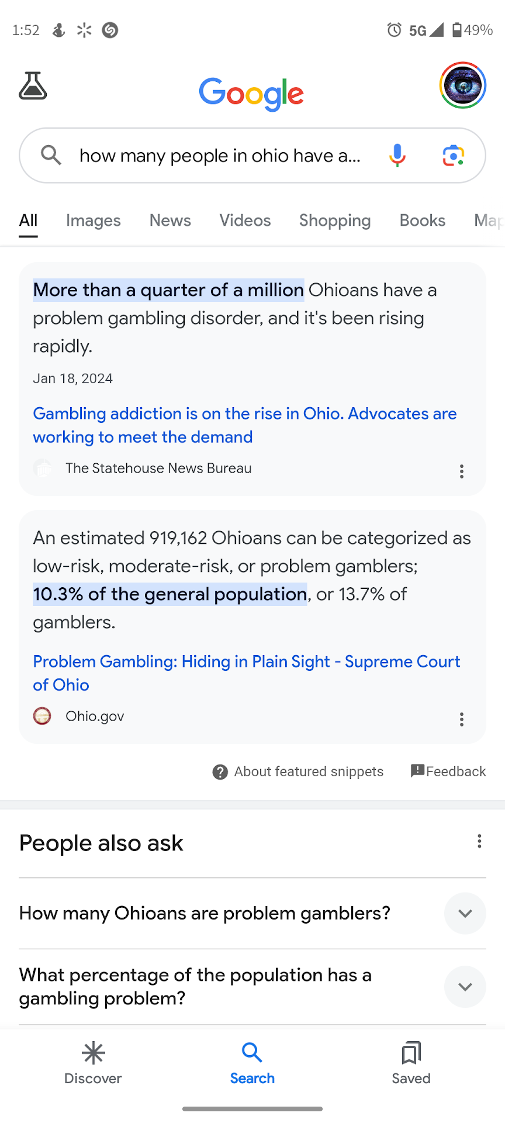Open options menu for Ohio.gov result
Screen dimensions: 505x1123
(462, 719)
